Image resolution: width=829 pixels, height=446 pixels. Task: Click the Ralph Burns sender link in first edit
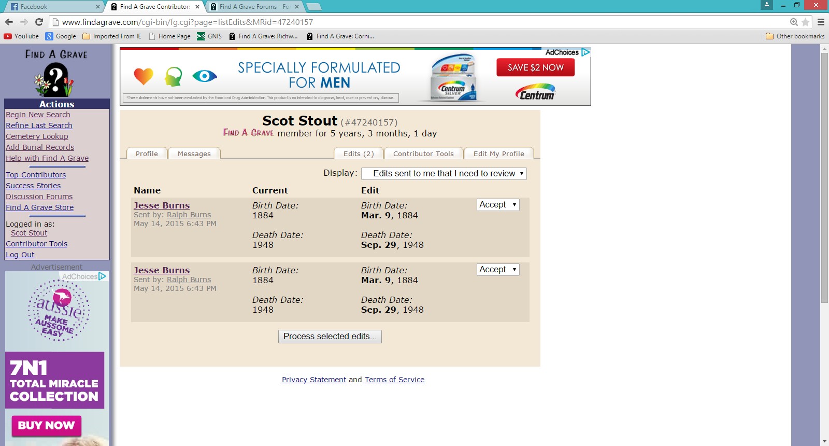[x=189, y=215]
